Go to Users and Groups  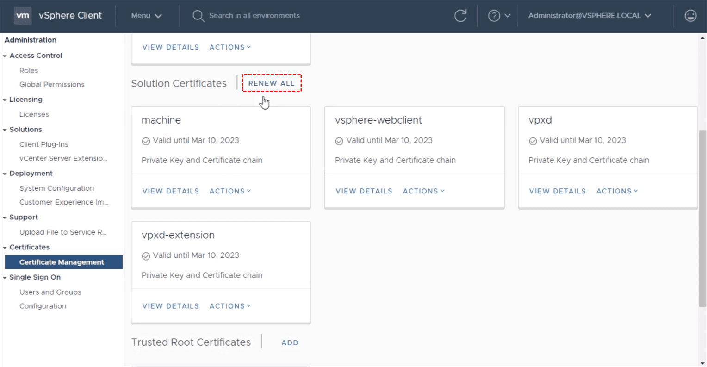tap(50, 292)
